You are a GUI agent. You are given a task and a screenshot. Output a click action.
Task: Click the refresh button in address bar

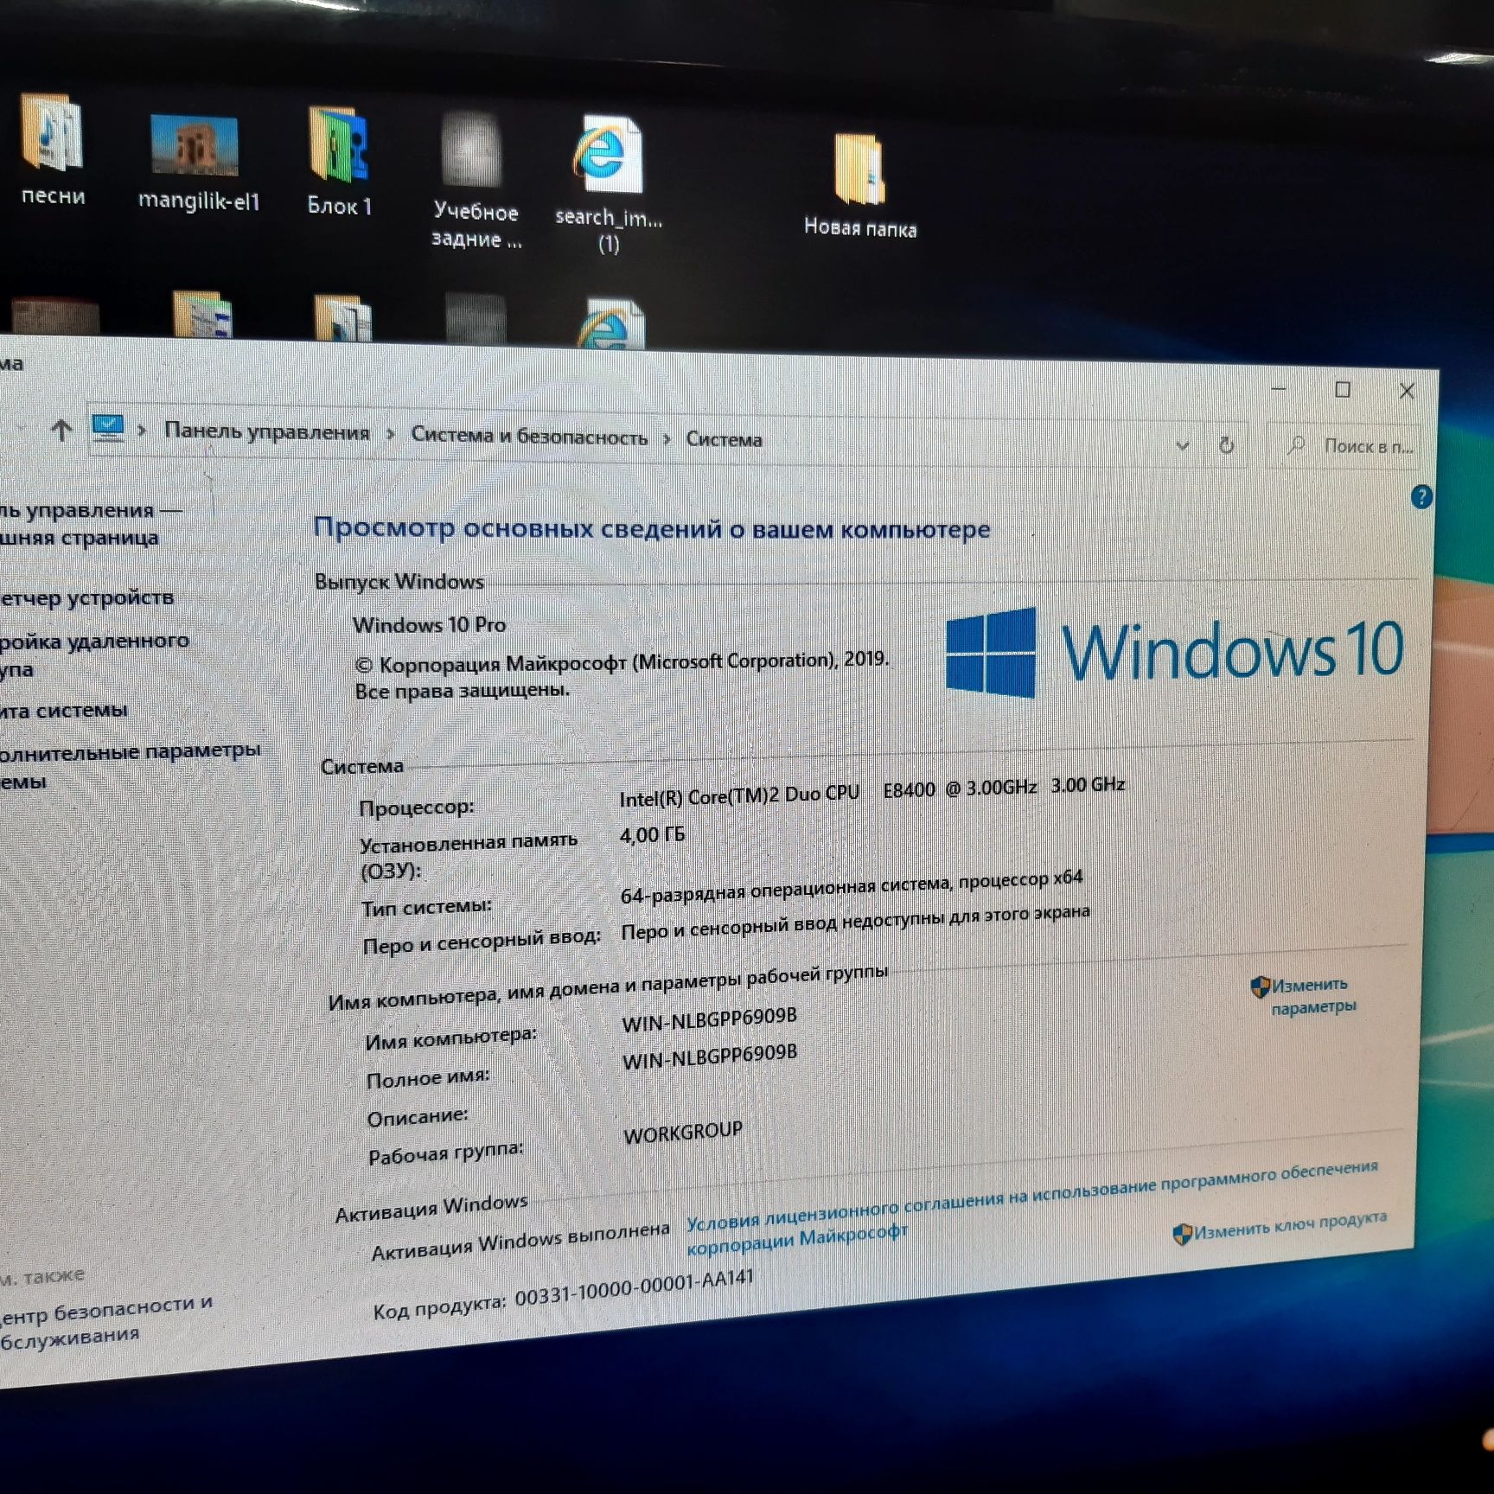point(1226,445)
